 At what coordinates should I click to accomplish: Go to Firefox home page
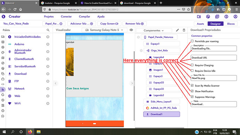tap(21, 9)
